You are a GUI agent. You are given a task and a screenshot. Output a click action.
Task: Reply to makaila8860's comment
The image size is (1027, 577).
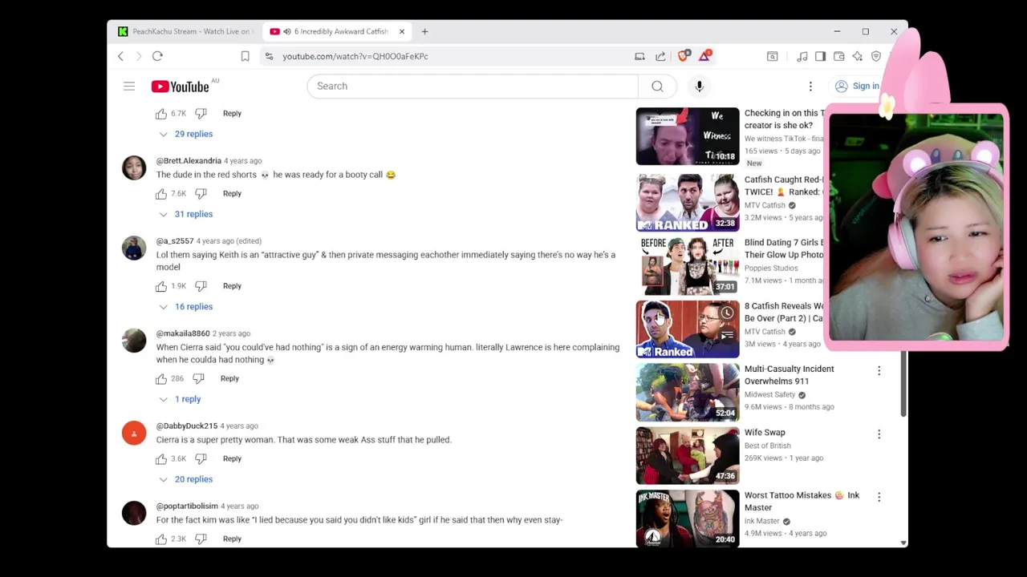coord(229,378)
